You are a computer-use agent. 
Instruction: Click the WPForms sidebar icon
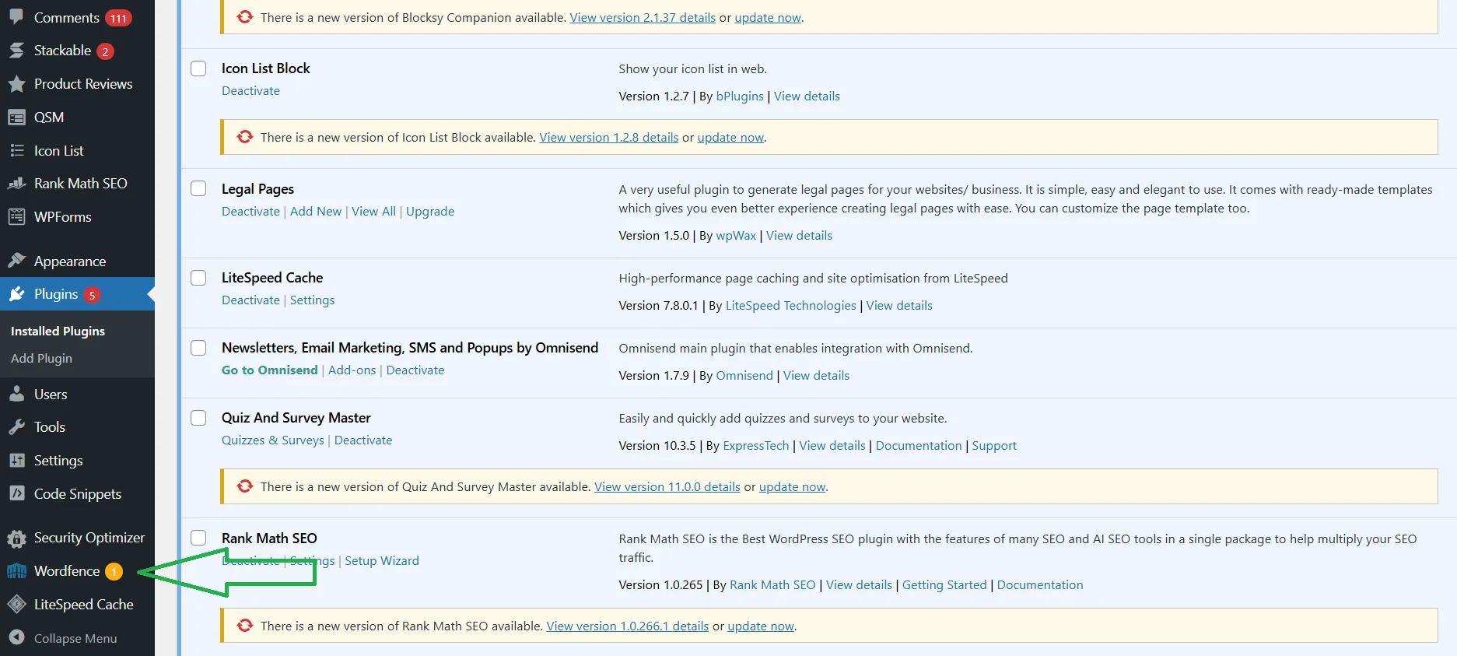point(16,217)
